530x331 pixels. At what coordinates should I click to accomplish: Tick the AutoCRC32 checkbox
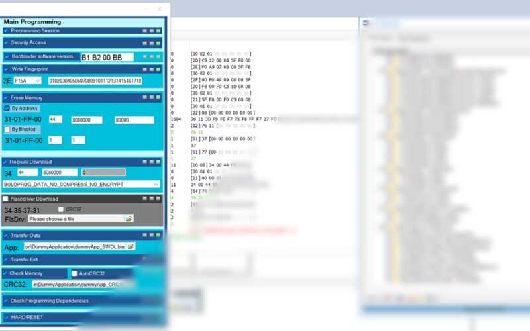point(74,273)
